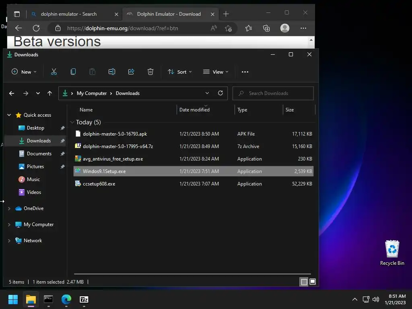The height and width of the screenshot is (309, 412).
Task: Click the Rename icon in Explorer toolbar
Action: (x=112, y=72)
